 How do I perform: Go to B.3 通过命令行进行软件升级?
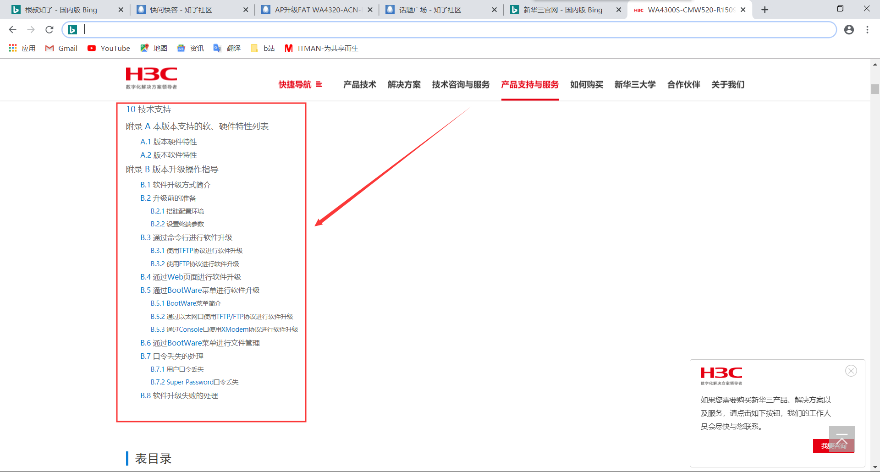click(187, 238)
